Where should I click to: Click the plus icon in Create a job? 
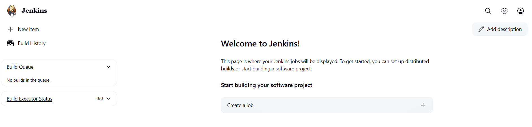(423, 105)
